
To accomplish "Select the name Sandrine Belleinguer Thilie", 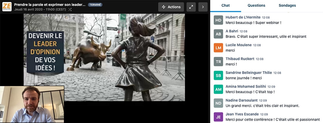I will point(249,73).
